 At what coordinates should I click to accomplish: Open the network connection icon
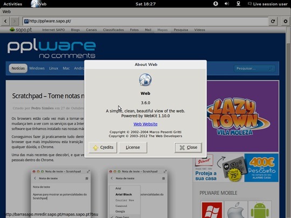pyautogui.click(x=239, y=4)
